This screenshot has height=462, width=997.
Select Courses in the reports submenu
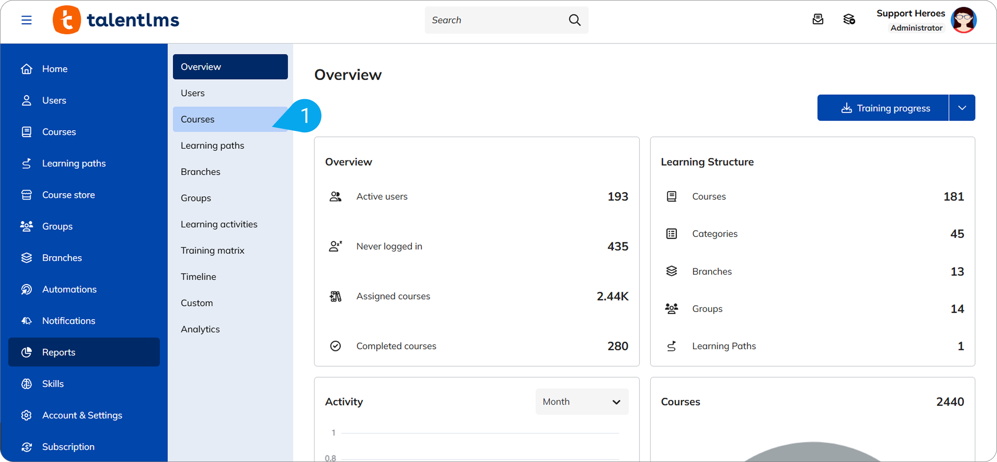(197, 119)
